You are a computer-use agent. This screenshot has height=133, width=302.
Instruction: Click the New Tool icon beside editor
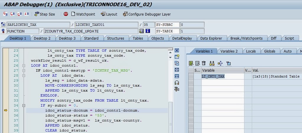tap(177, 57)
